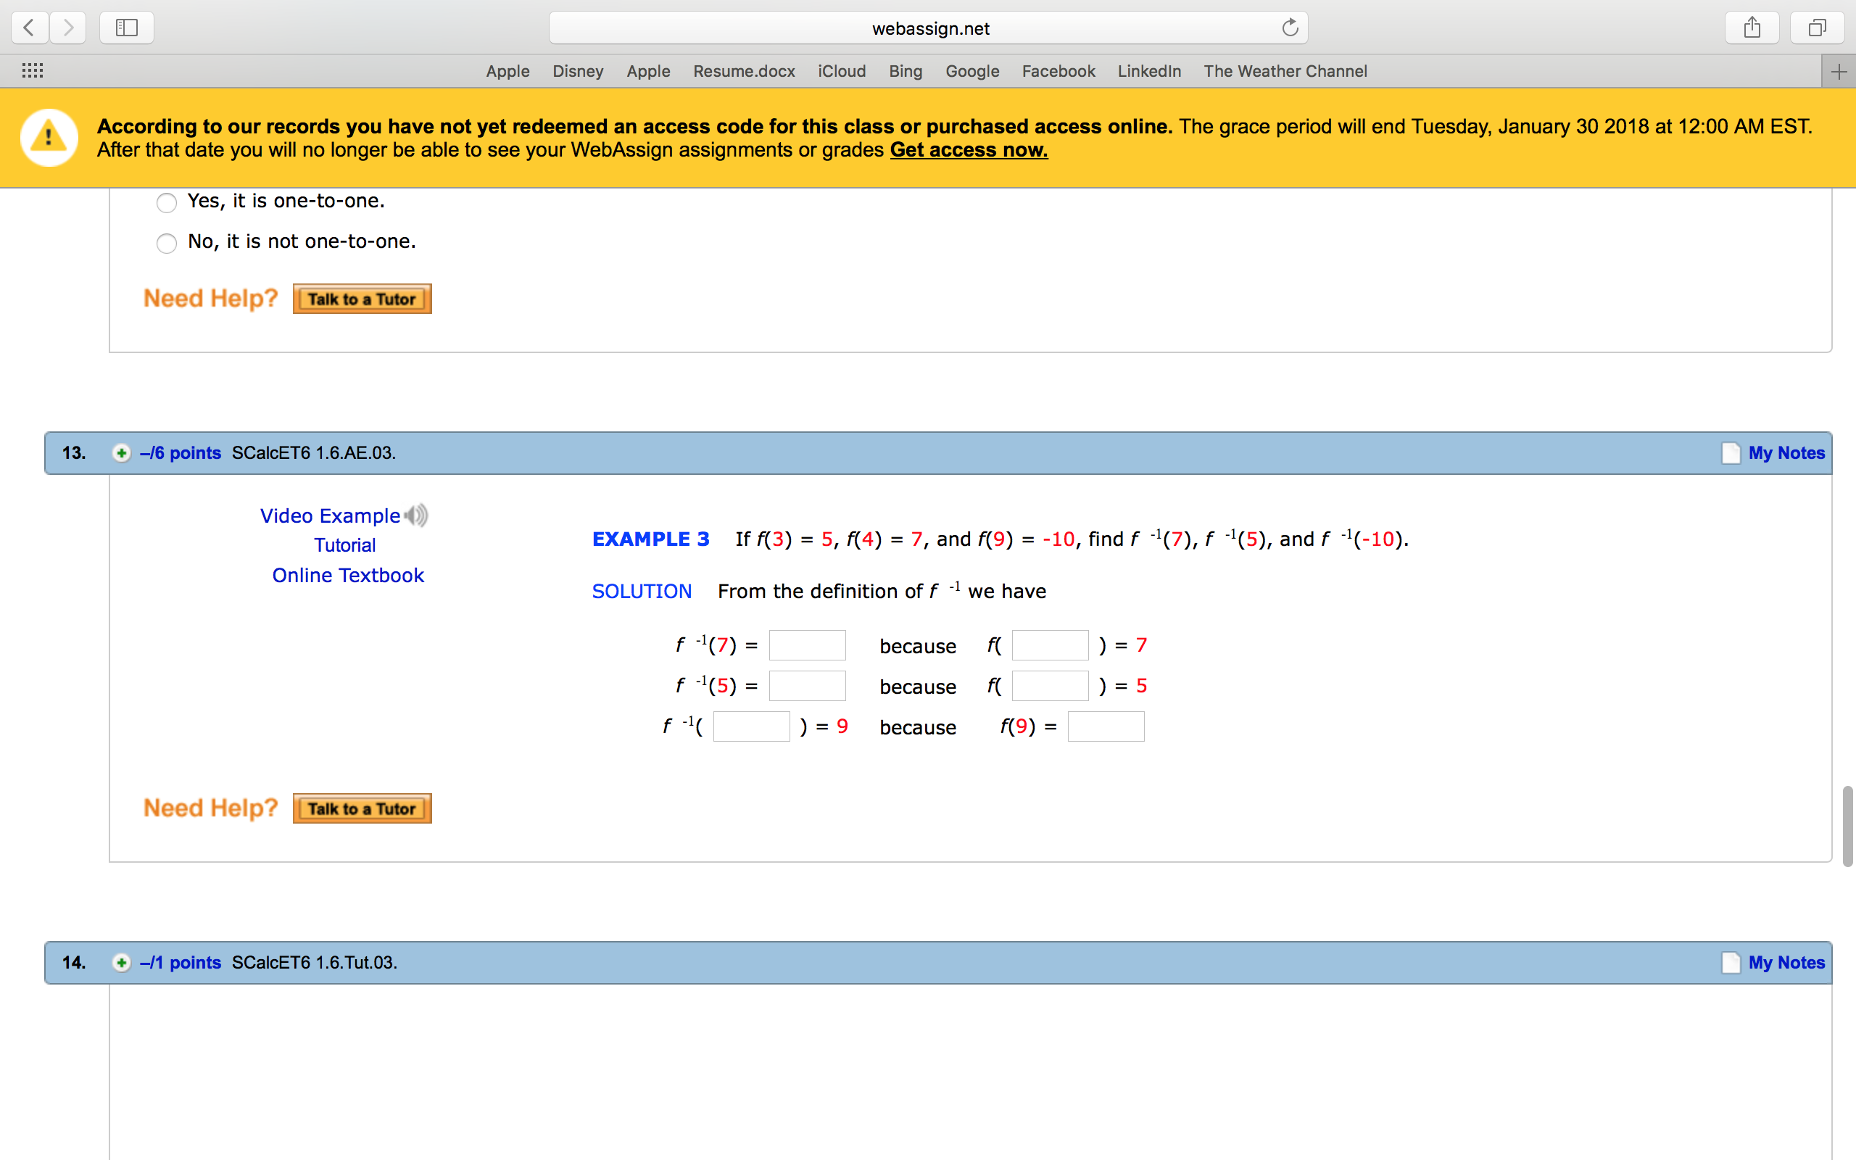Click the input box for f( ) = 5

(x=1050, y=686)
